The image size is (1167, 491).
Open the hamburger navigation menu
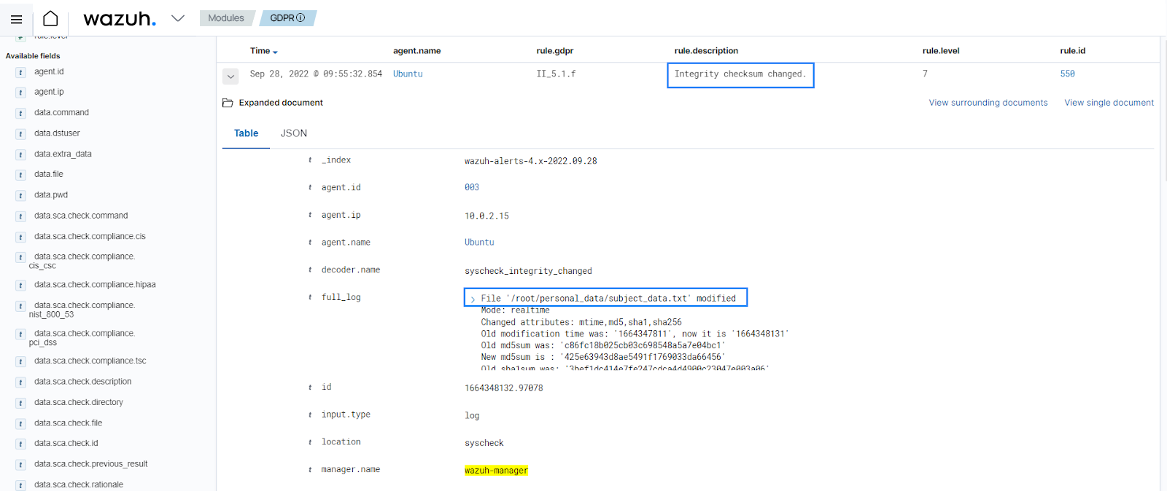(16, 19)
